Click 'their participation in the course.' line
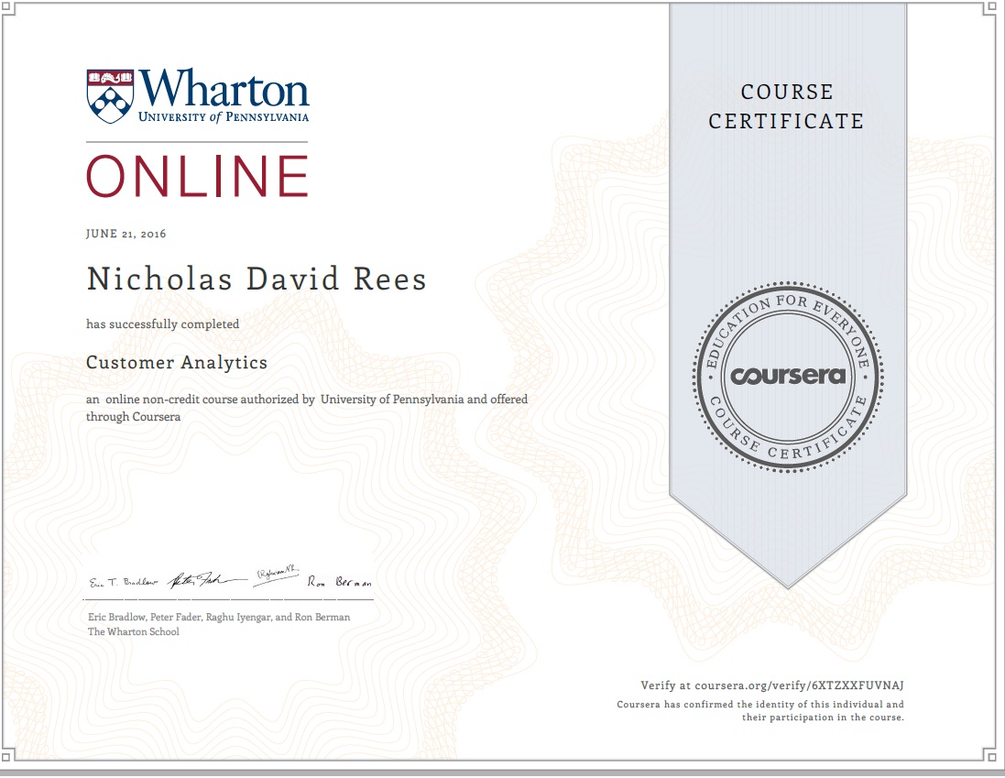This screenshot has height=778, width=1005. coord(823,718)
